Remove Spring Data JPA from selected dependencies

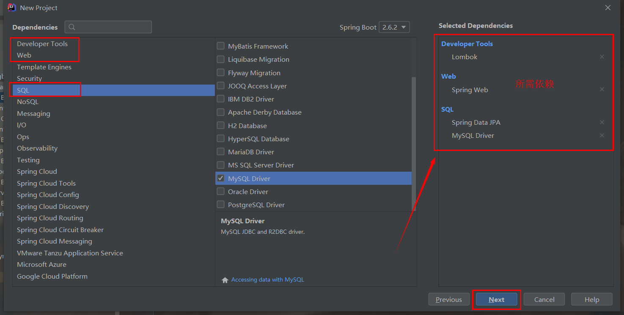(x=602, y=122)
